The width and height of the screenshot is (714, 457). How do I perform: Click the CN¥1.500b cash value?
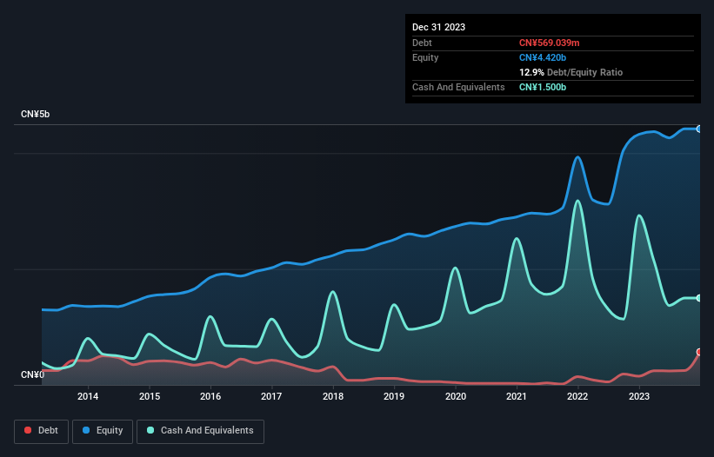(543, 87)
